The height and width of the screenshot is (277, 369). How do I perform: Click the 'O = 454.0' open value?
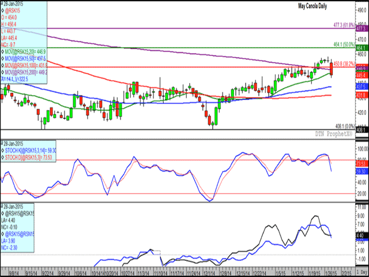tap(9, 18)
